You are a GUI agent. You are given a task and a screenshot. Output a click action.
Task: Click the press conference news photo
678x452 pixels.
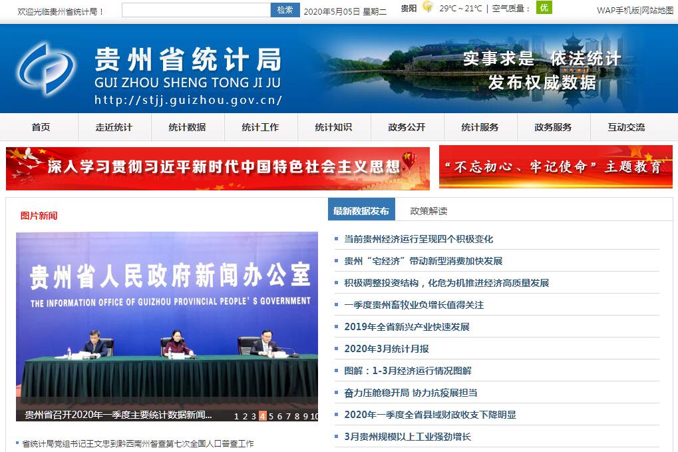[x=166, y=320]
